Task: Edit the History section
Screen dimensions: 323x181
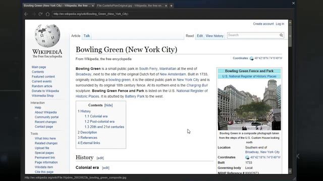Action: (x=100, y=158)
